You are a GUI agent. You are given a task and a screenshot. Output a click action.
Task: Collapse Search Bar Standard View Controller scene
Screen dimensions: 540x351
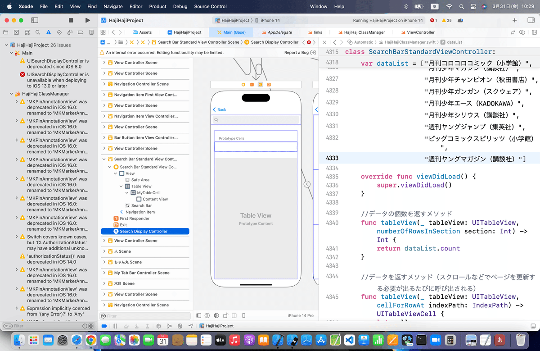(104, 159)
